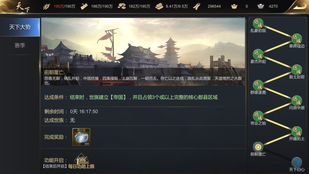This screenshot has width=309, height=174.
Task: Click the silver ingot currency icon showing 4270
Action: click(x=260, y=6)
